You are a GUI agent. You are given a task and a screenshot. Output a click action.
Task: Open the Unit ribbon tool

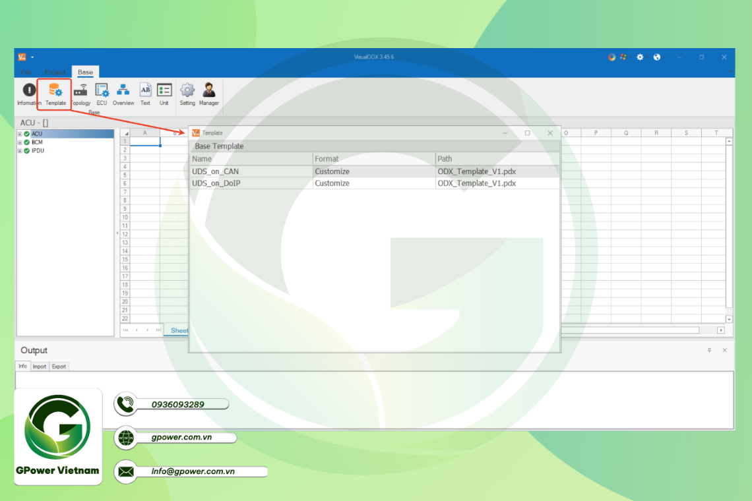[164, 94]
